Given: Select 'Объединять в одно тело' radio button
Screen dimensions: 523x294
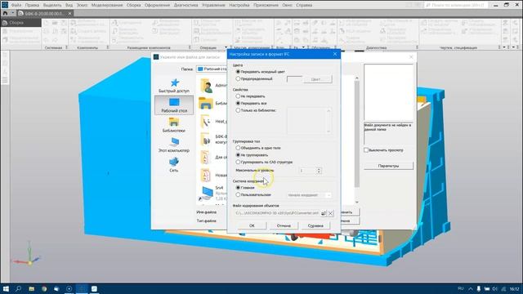Looking at the screenshot, I should (x=238, y=148).
